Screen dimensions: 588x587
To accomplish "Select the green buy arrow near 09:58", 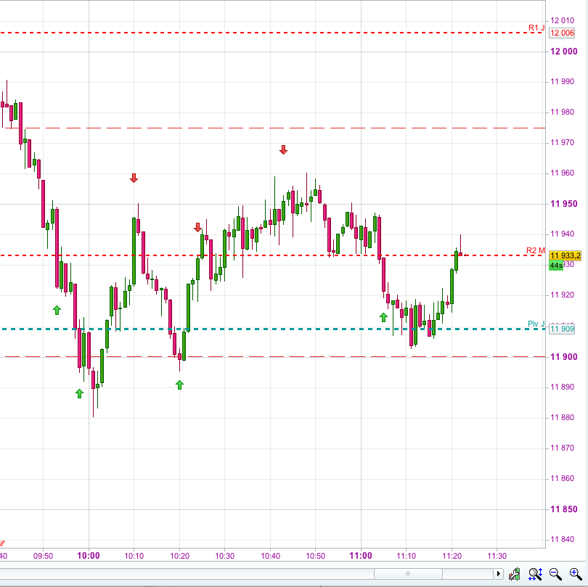I will pyautogui.click(x=79, y=393).
